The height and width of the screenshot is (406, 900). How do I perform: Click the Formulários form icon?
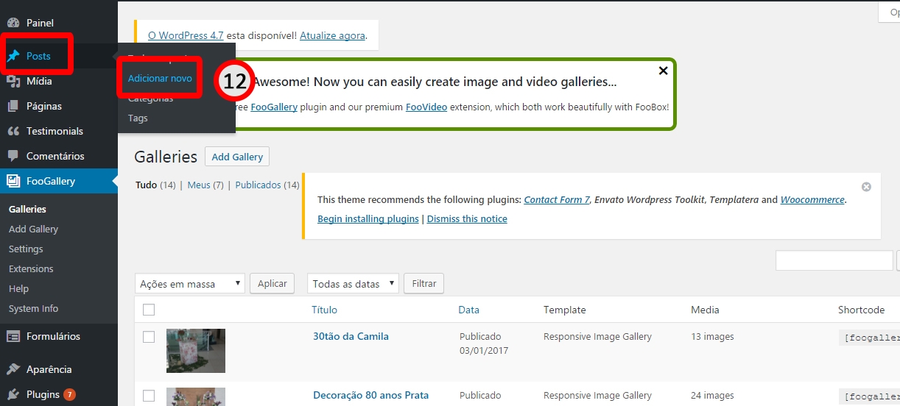point(13,336)
